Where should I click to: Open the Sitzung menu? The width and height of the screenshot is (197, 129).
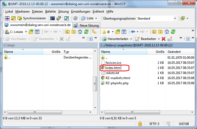click(x=63, y=12)
